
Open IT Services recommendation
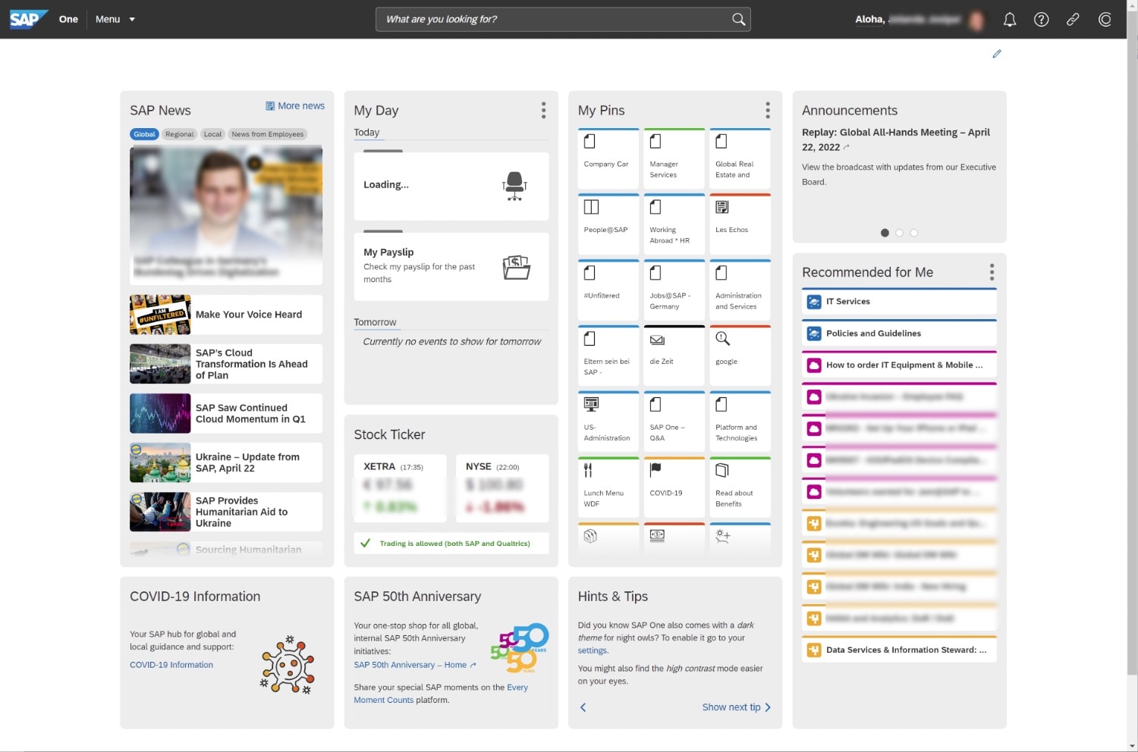tap(899, 301)
